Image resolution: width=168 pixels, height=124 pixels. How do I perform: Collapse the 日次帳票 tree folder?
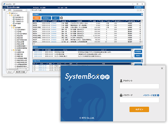[12, 28]
